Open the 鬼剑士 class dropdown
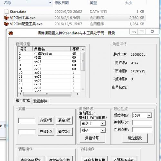161x161 pixels. coord(103,123)
